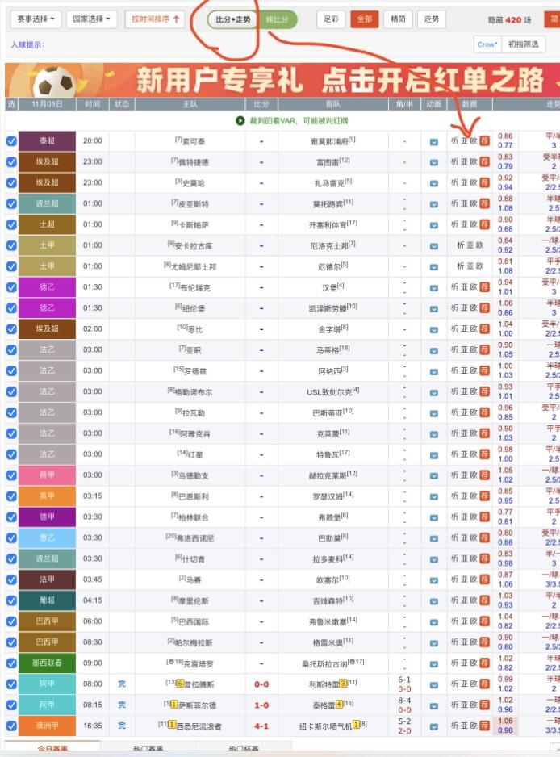
Task: Click animation icon in 荷甲 乌德勒支 row
Action: coord(434,475)
